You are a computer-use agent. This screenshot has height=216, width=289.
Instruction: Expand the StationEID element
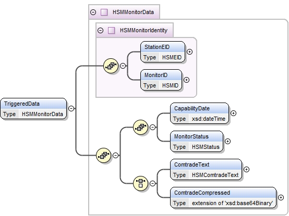tap(190, 52)
